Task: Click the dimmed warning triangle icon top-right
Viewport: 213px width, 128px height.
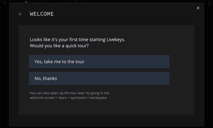Action: [209, 3]
